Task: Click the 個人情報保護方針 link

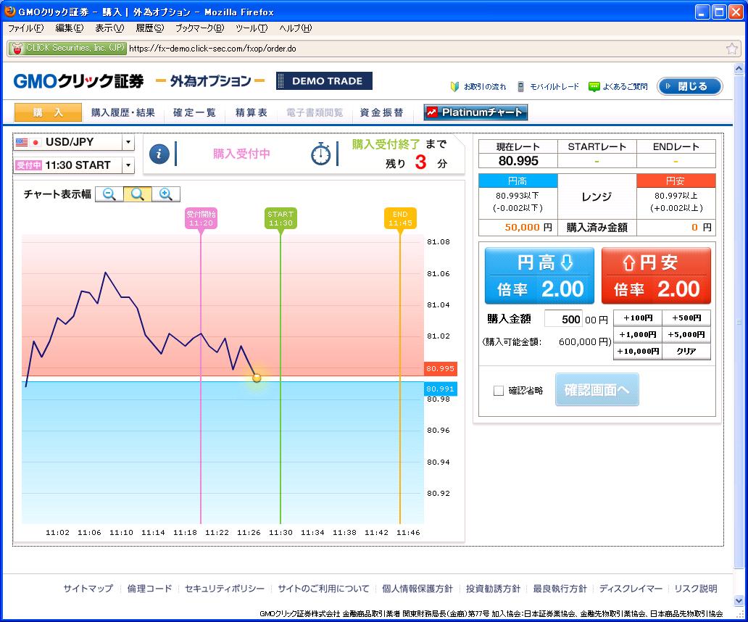Action: 417,589
